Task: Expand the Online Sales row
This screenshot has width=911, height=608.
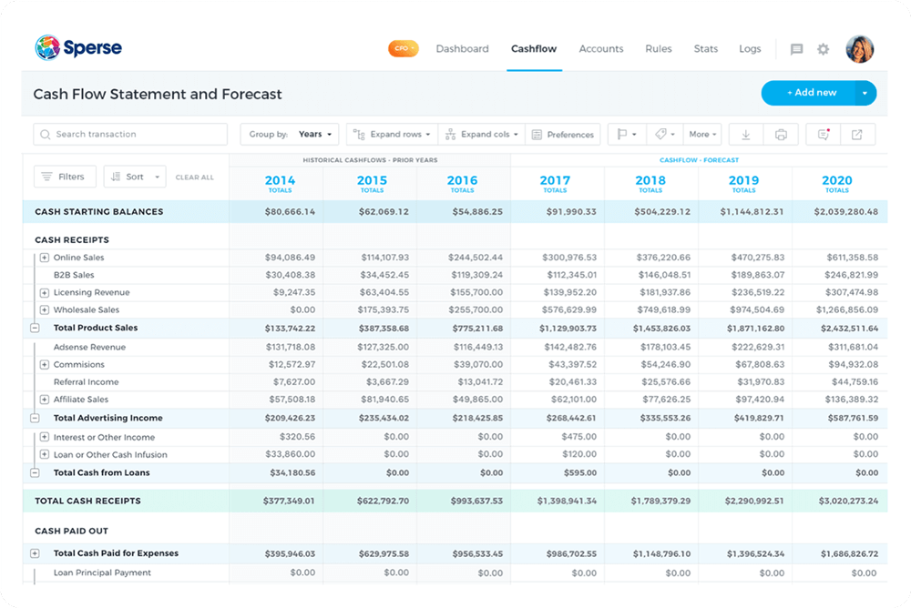Action: [45, 258]
